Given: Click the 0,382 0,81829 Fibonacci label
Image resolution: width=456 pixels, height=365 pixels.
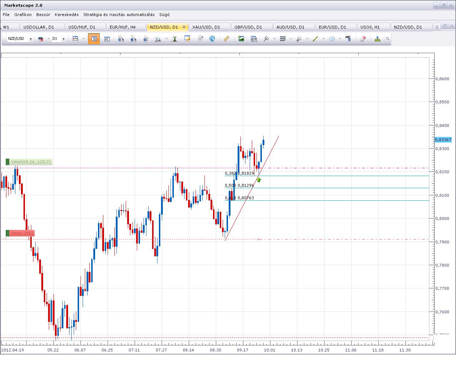Looking at the screenshot, I should (x=239, y=173).
